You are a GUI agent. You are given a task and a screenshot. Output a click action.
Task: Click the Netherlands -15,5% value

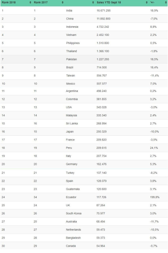coord(154,230)
